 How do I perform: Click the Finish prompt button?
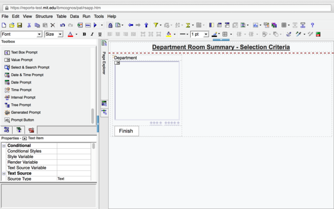pos(126,131)
